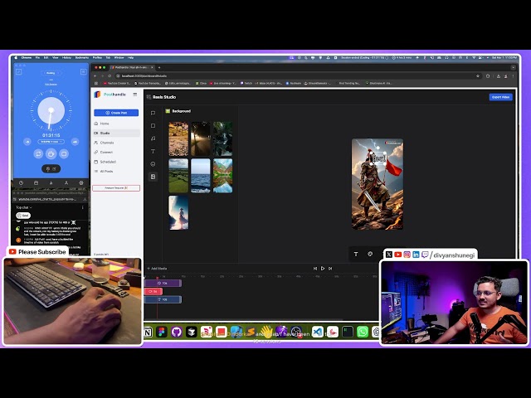531x398 pixels.
Task: Click the timer's repeat loop button
Action: click(38, 153)
